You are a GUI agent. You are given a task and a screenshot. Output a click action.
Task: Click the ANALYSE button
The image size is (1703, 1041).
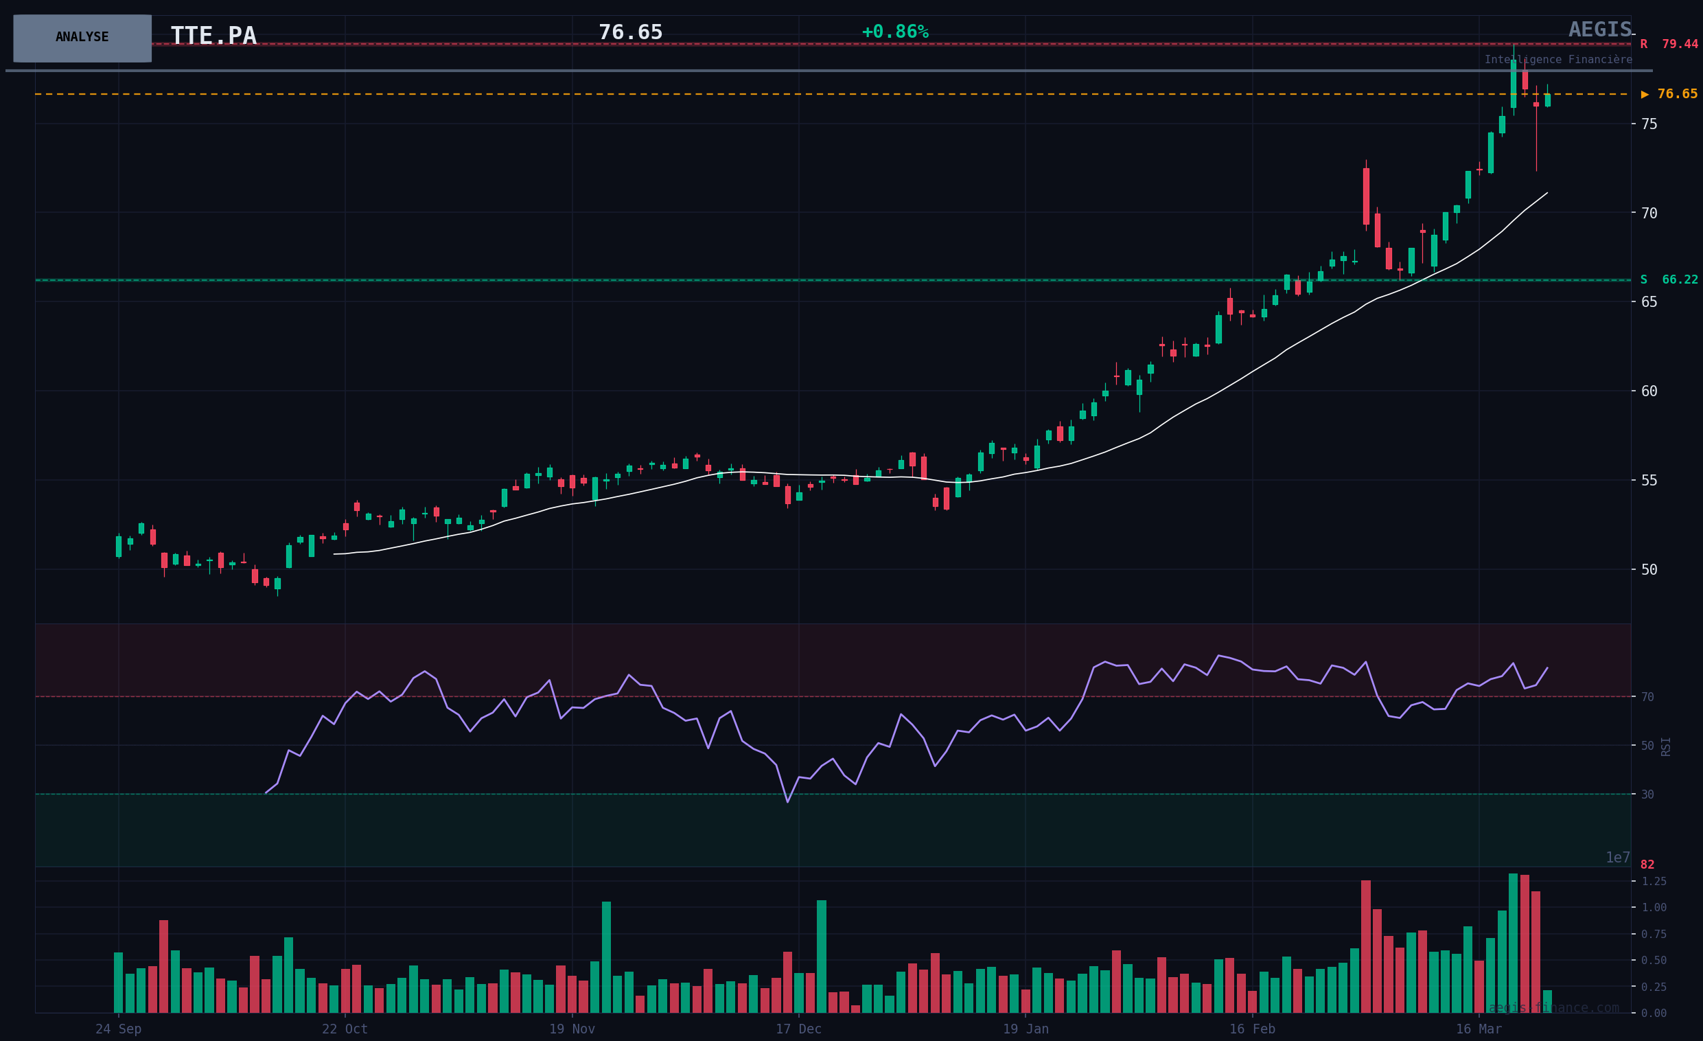point(82,38)
